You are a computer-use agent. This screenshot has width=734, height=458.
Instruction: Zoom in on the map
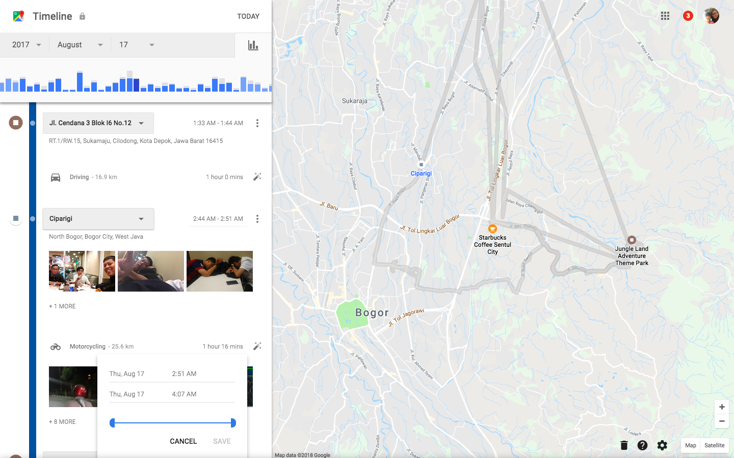(x=722, y=407)
